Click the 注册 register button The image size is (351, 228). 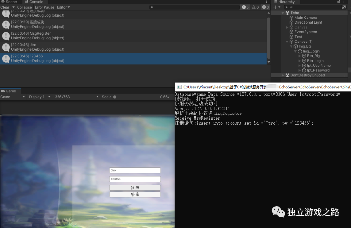point(135,188)
